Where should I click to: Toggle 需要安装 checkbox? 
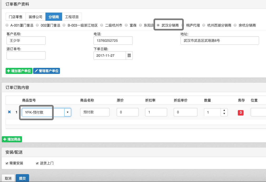(7, 163)
